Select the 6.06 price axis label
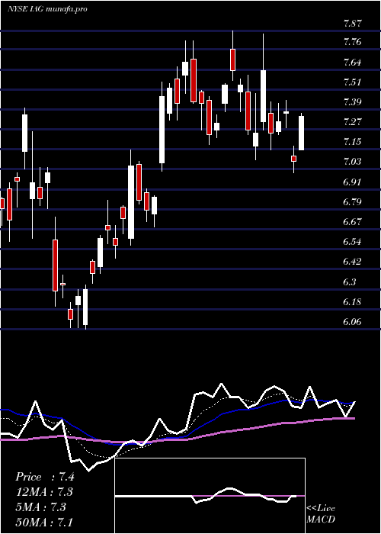 (x=352, y=321)
